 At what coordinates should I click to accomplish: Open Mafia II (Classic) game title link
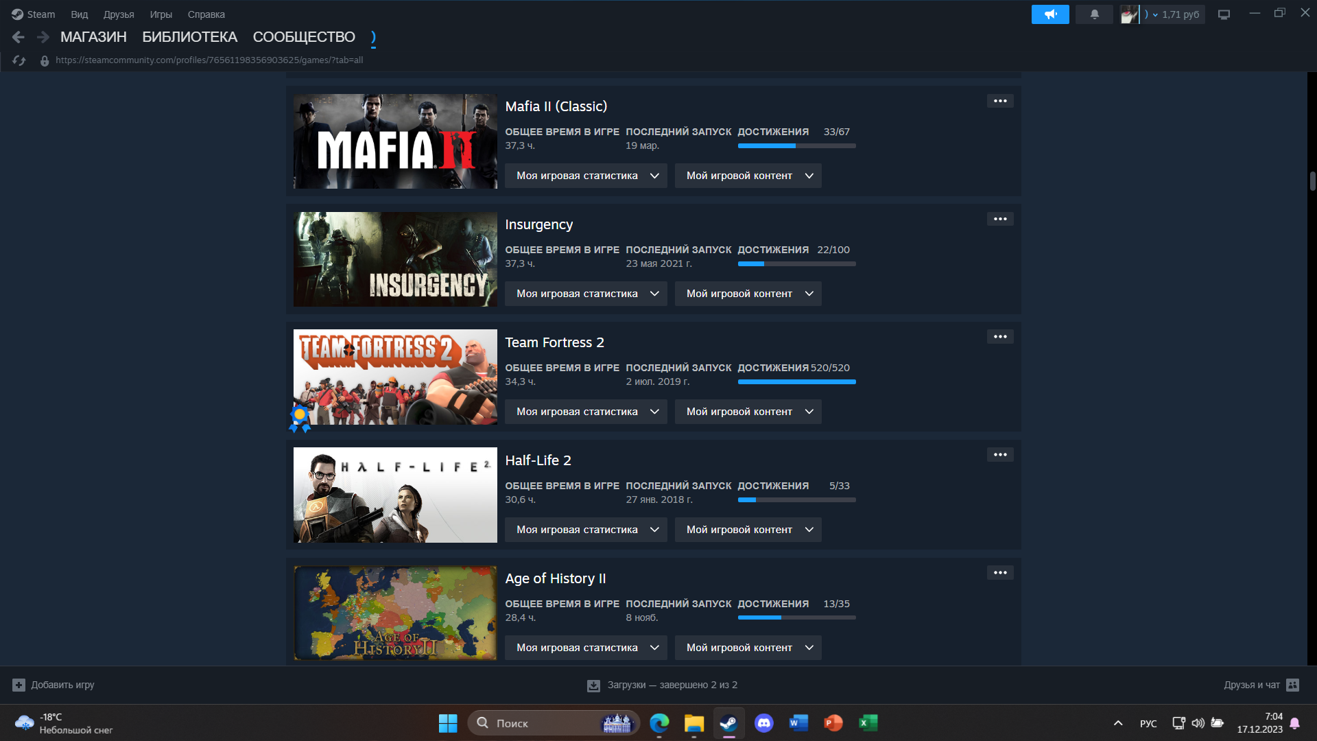(556, 106)
